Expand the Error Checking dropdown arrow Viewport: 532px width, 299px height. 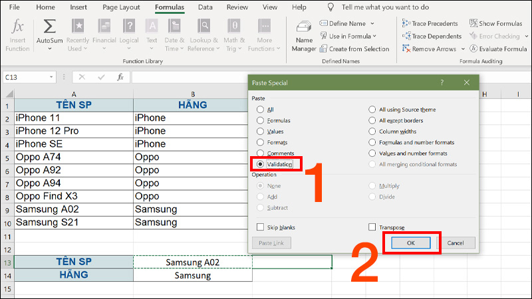(526, 36)
